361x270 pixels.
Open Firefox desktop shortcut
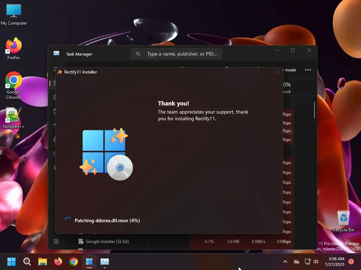tap(14, 49)
